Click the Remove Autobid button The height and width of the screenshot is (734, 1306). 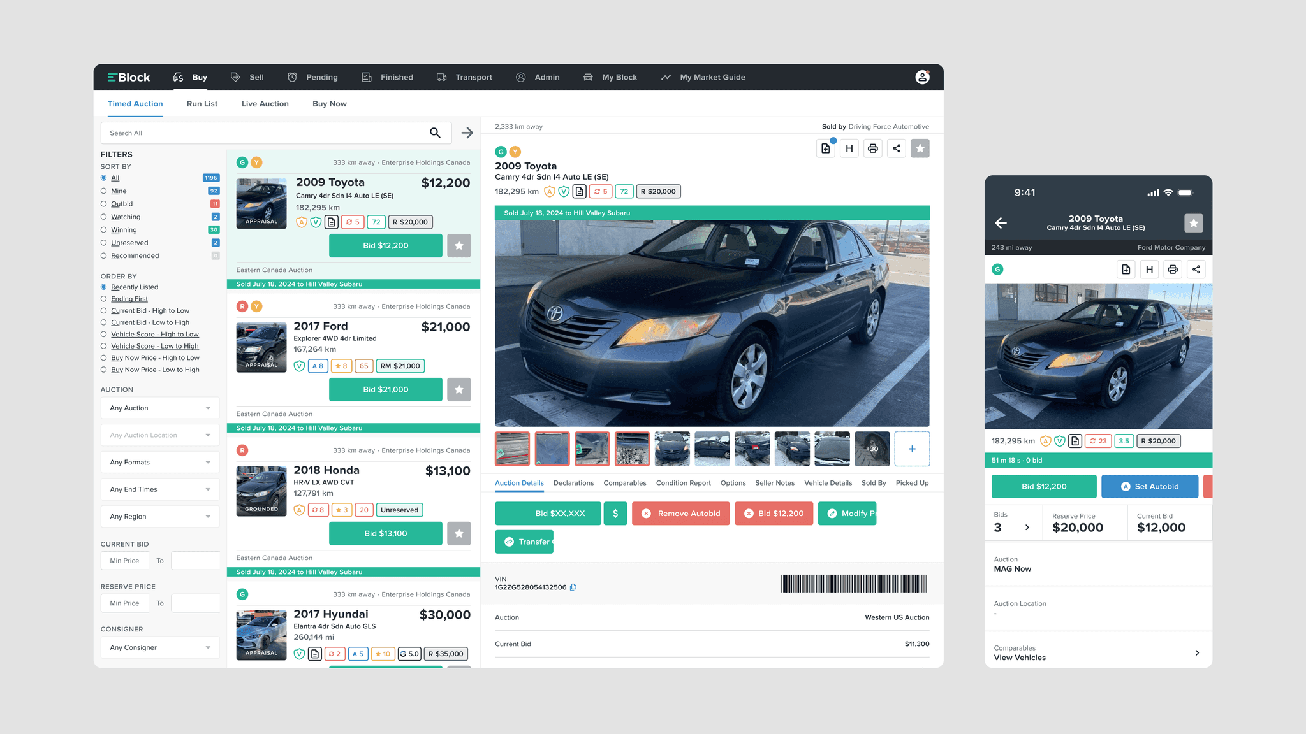680,514
